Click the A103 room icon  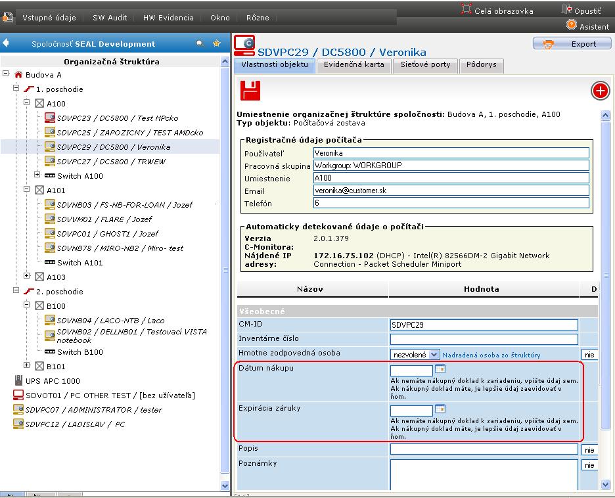(39, 277)
